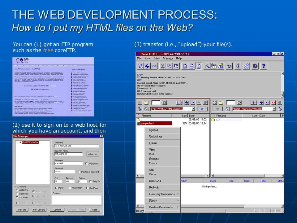Screen dimensions: 297x223
Task: Uncheck the PASV checkbox
Action: (56, 188)
